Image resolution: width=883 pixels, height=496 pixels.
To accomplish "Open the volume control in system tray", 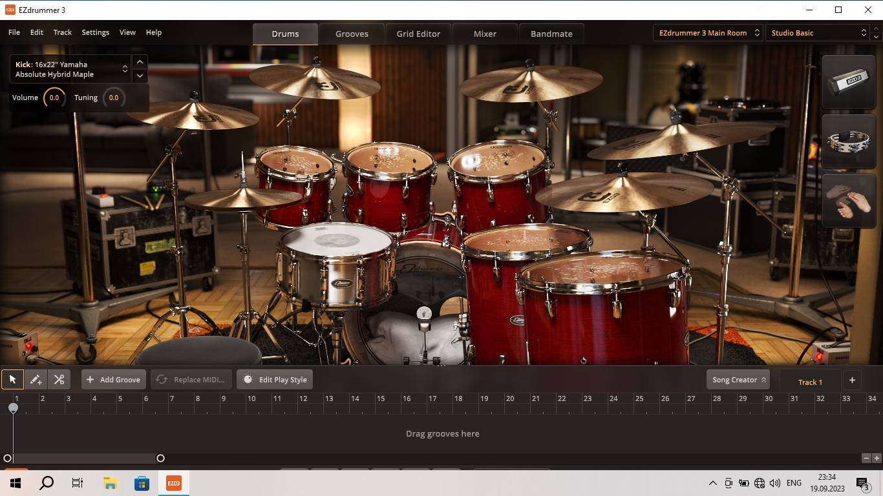I will coord(775,483).
